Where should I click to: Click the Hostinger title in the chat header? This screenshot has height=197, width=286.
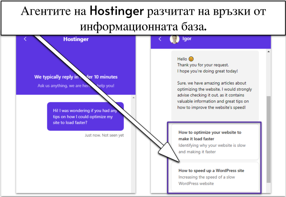(76, 39)
